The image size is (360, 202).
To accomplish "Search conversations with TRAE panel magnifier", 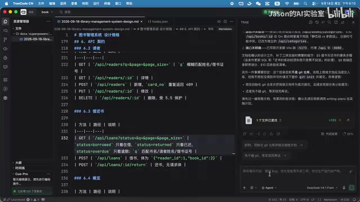I will pos(329,22).
